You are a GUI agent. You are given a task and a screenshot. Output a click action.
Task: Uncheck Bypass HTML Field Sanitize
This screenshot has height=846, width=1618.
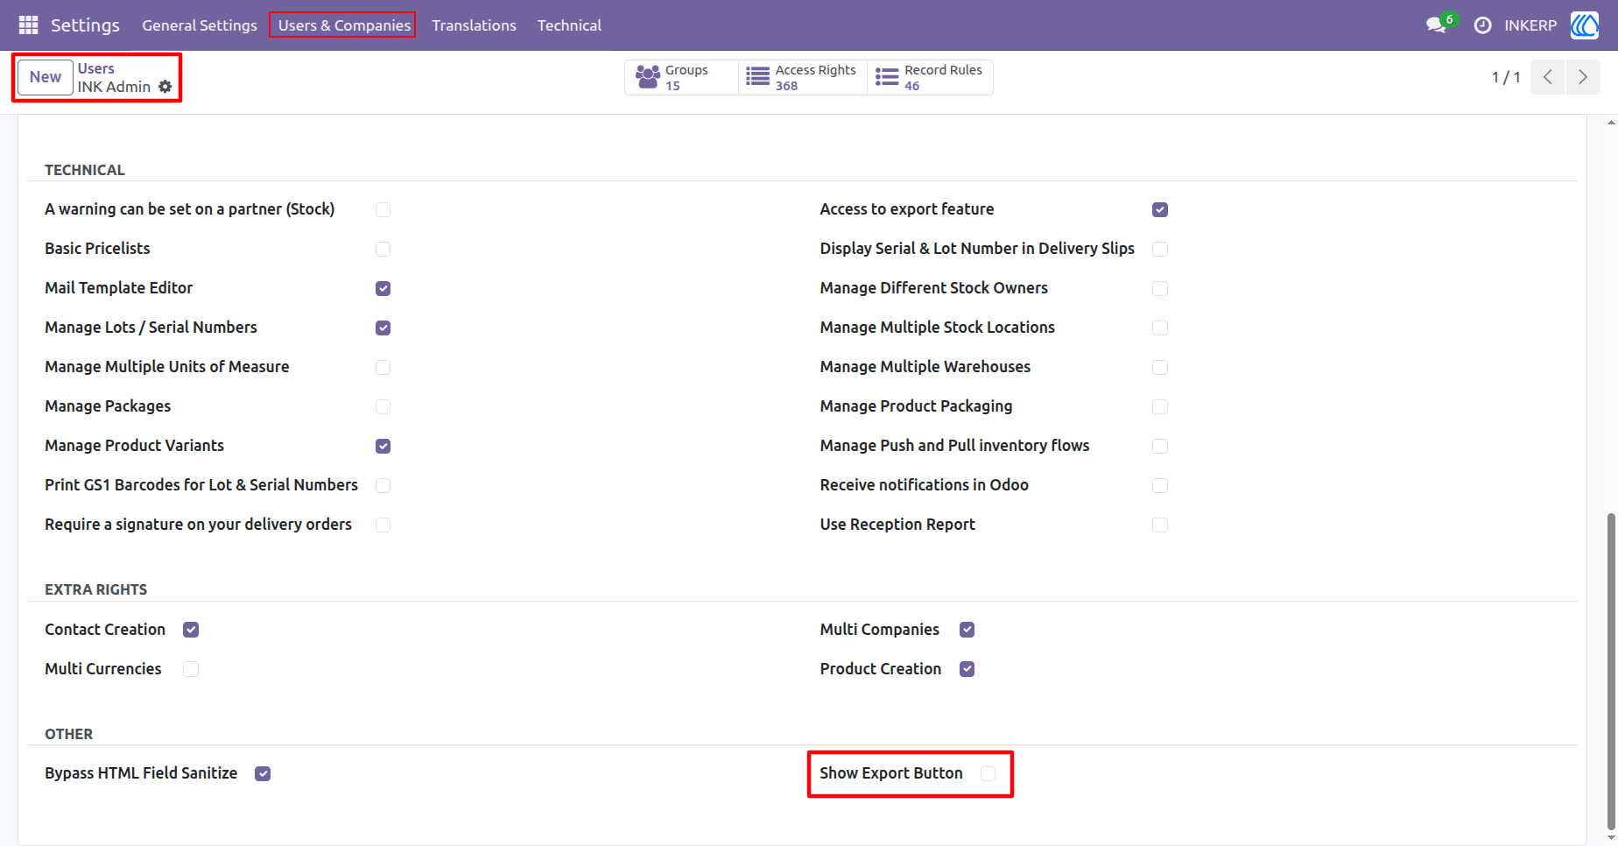[x=263, y=773]
